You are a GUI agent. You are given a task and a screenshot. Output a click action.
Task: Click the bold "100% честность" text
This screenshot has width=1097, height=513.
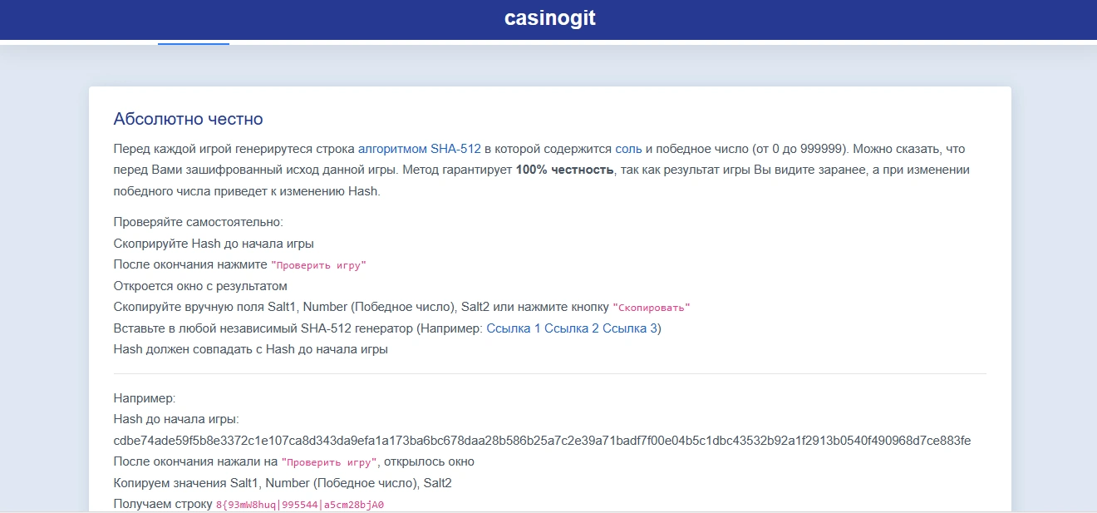point(564,170)
